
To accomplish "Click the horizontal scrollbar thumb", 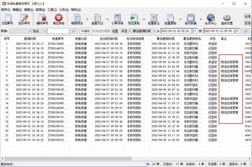I will 68,158.
